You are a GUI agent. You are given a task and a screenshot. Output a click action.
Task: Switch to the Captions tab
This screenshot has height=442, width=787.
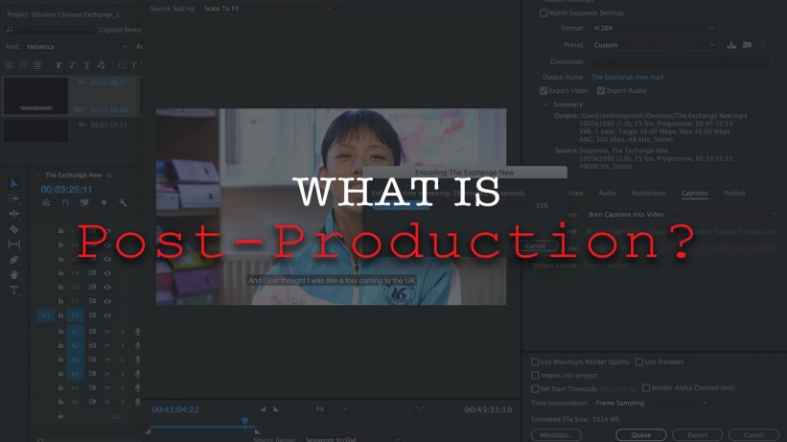pos(694,194)
